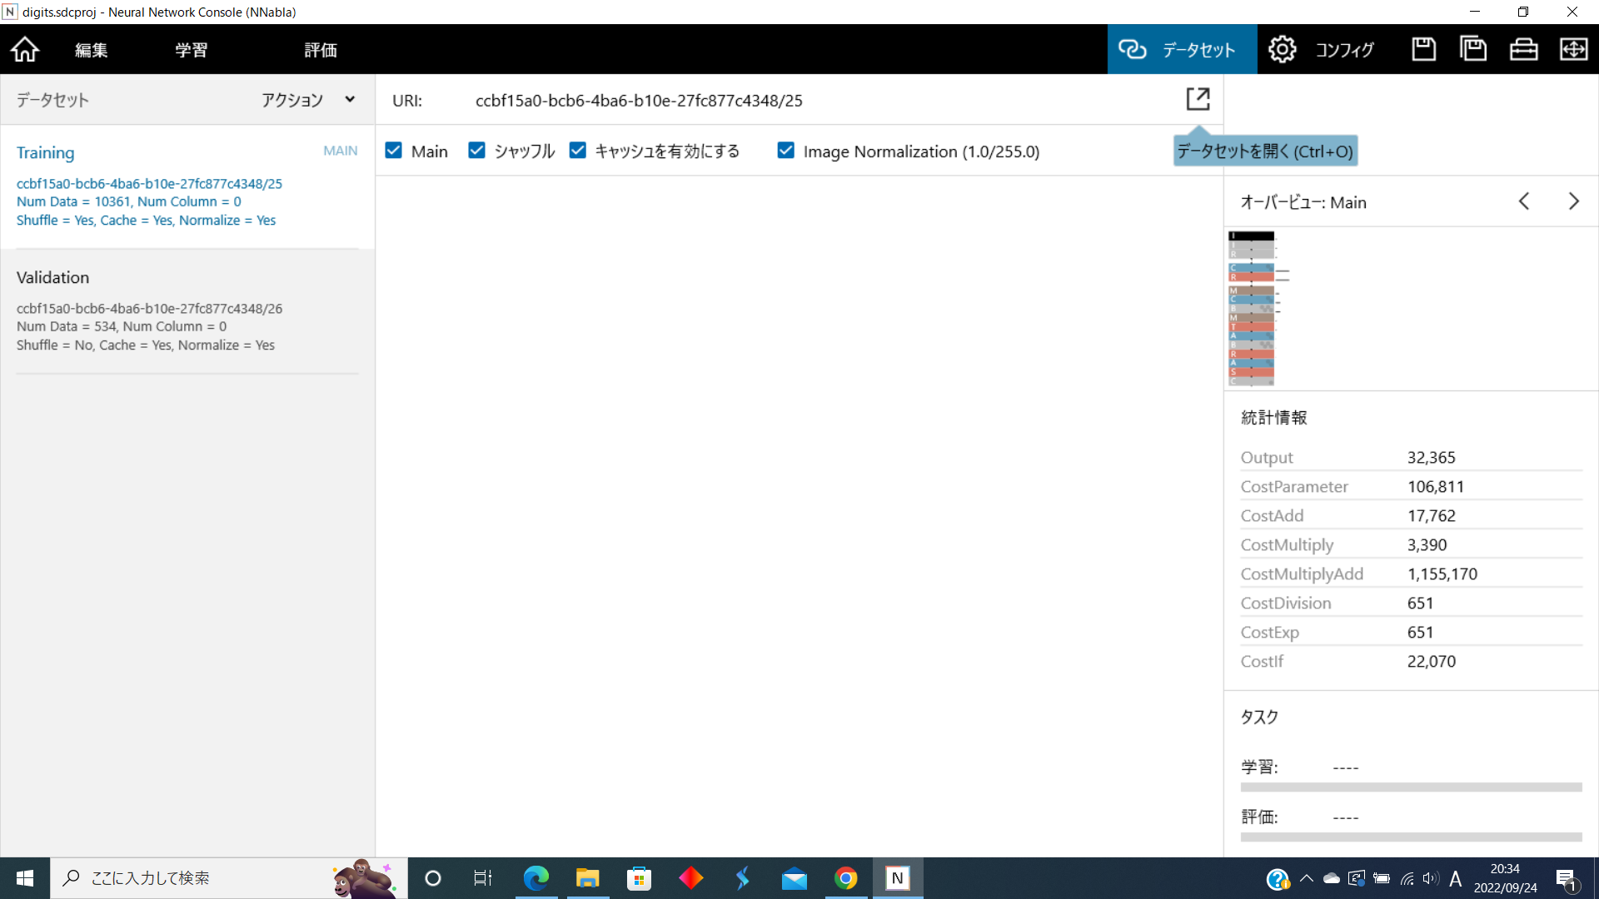This screenshot has width=1599, height=899.
Task: Disable Image Normalization checkbox
Action: (785, 151)
